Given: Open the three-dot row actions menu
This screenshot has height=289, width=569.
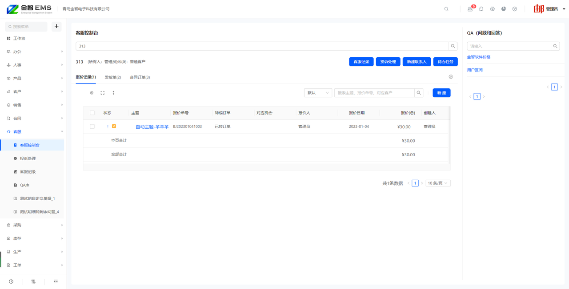Looking at the screenshot, I should tap(108, 127).
